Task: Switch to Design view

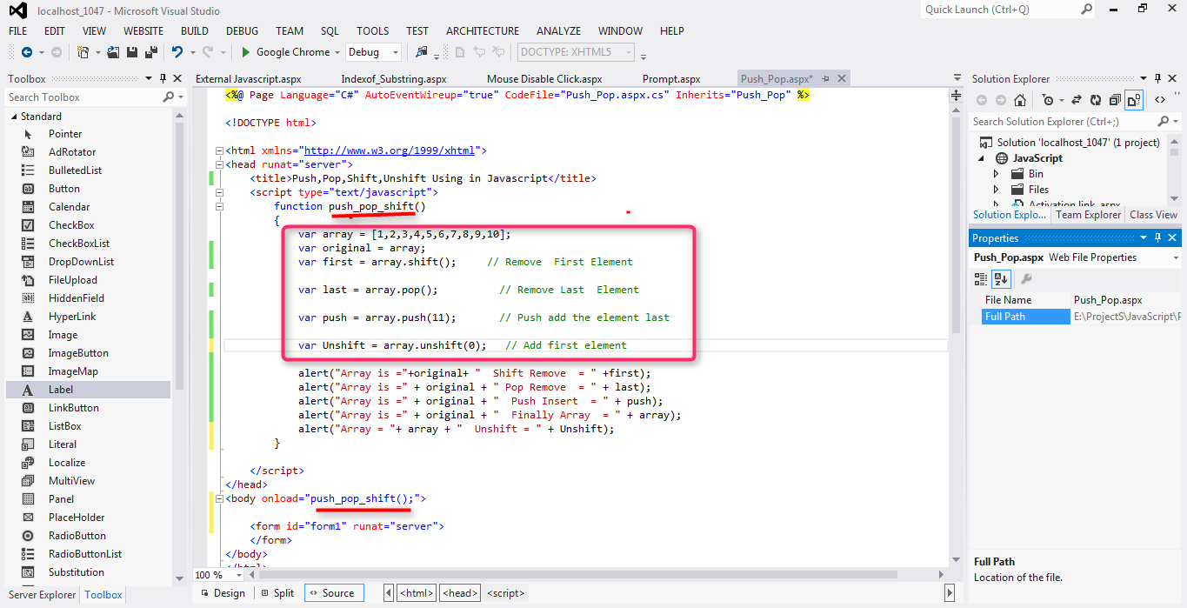Action: click(223, 593)
